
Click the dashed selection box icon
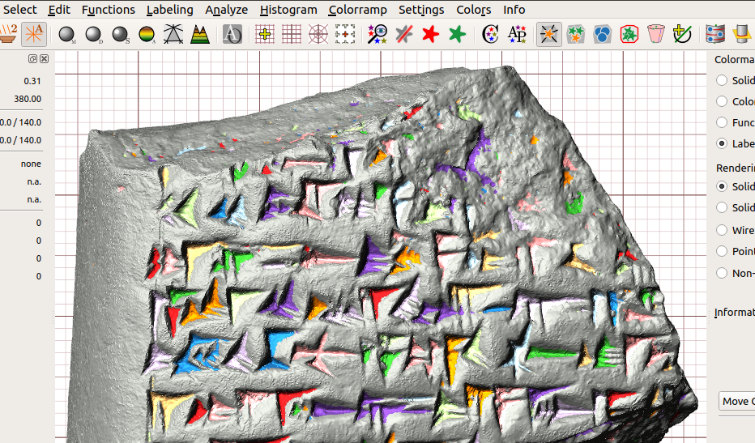[x=346, y=34]
